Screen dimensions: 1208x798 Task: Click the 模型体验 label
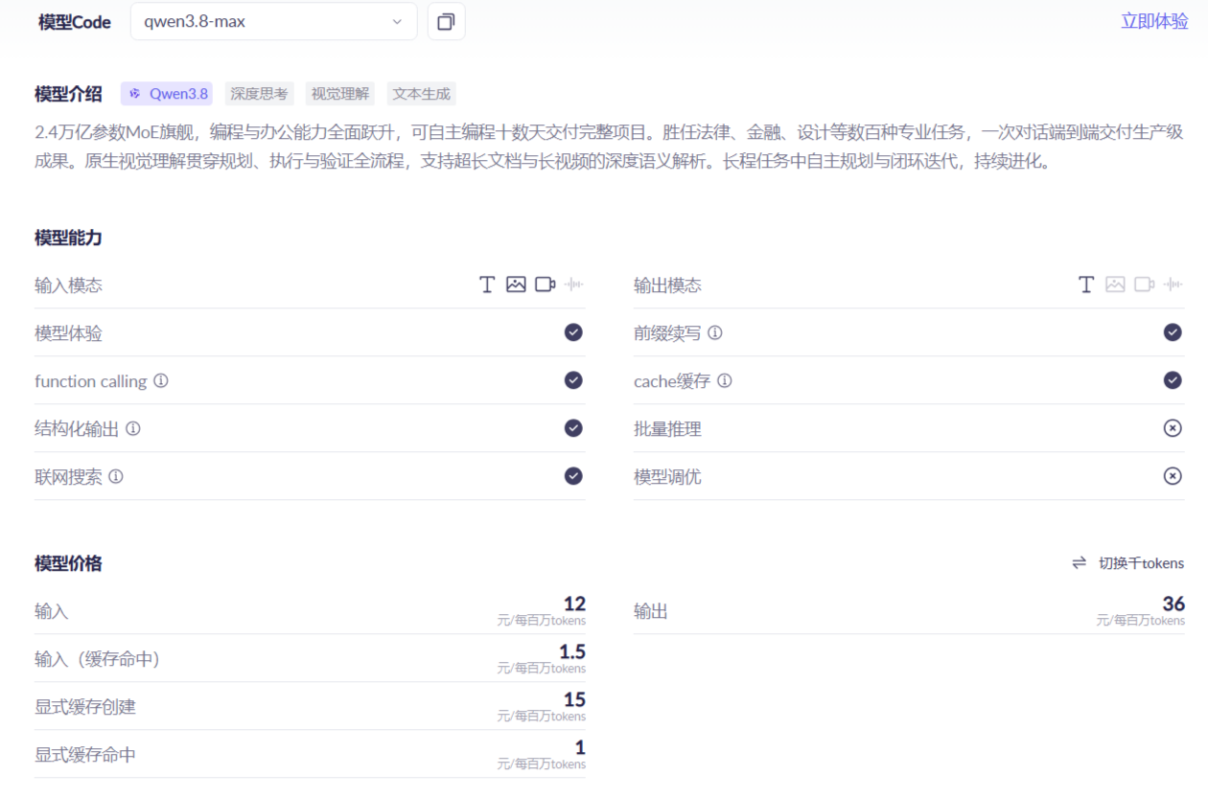pyautogui.click(x=68, y=333)
